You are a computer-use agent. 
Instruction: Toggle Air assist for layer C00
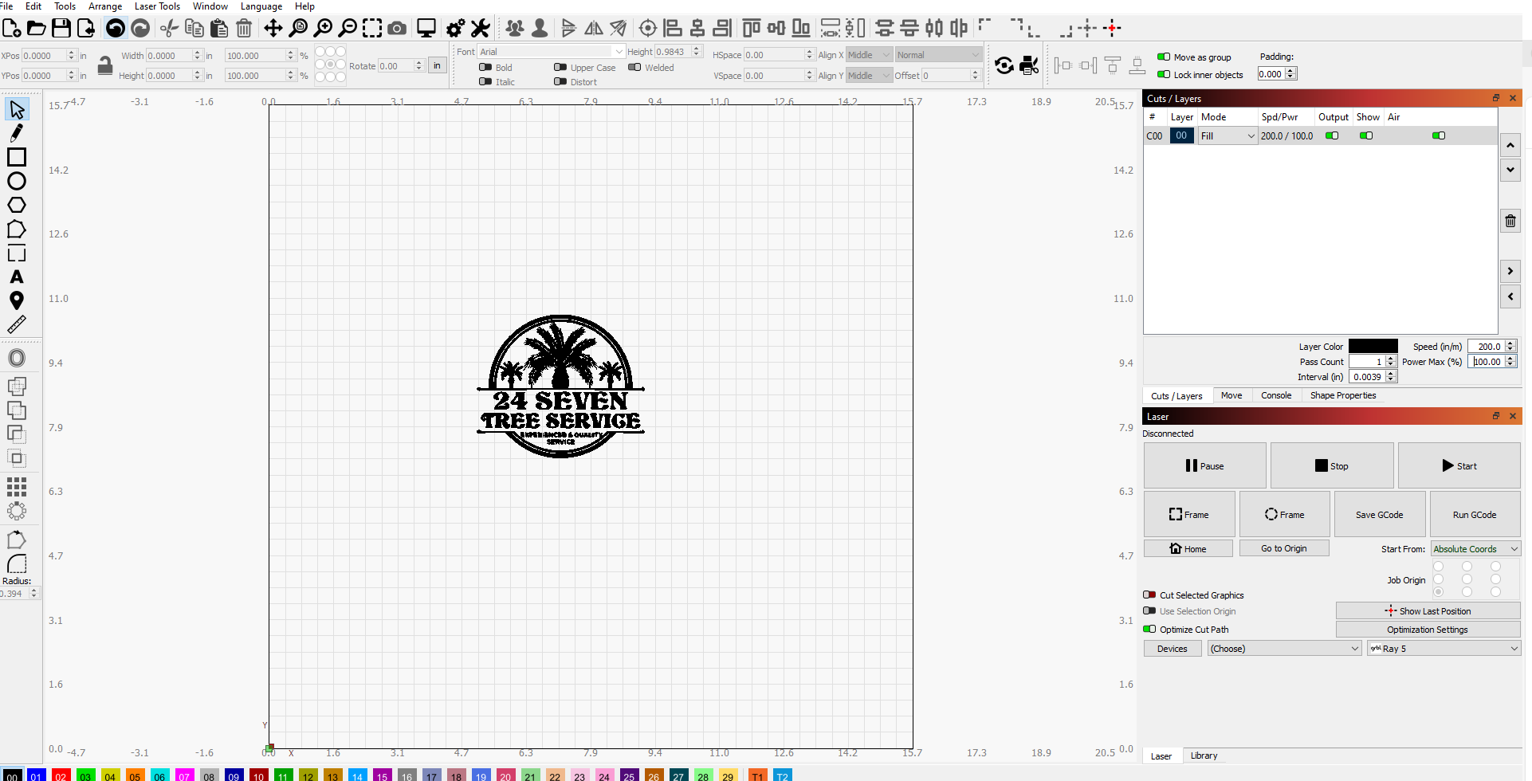(1439, 135)
